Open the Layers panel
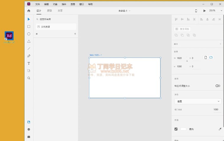This screenshot has height=141, width=224. pos(29,129)
